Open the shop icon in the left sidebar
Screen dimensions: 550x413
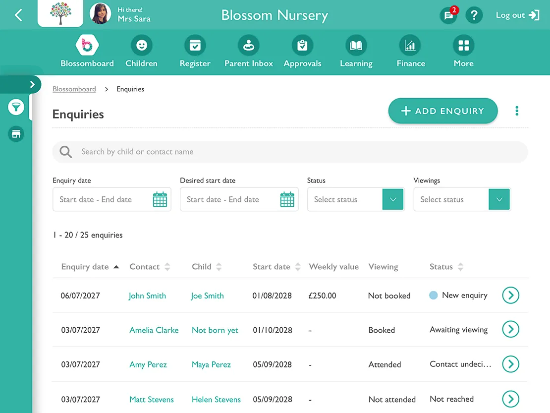(x=15, y=134)
